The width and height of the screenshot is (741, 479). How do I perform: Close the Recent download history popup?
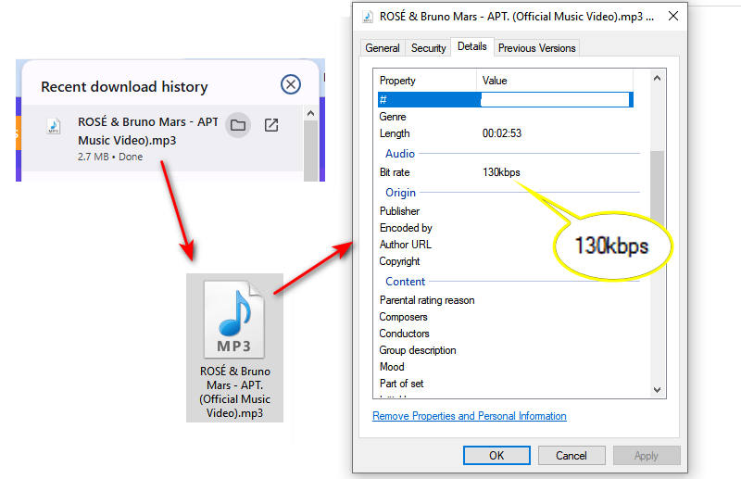tap(291, 85)
